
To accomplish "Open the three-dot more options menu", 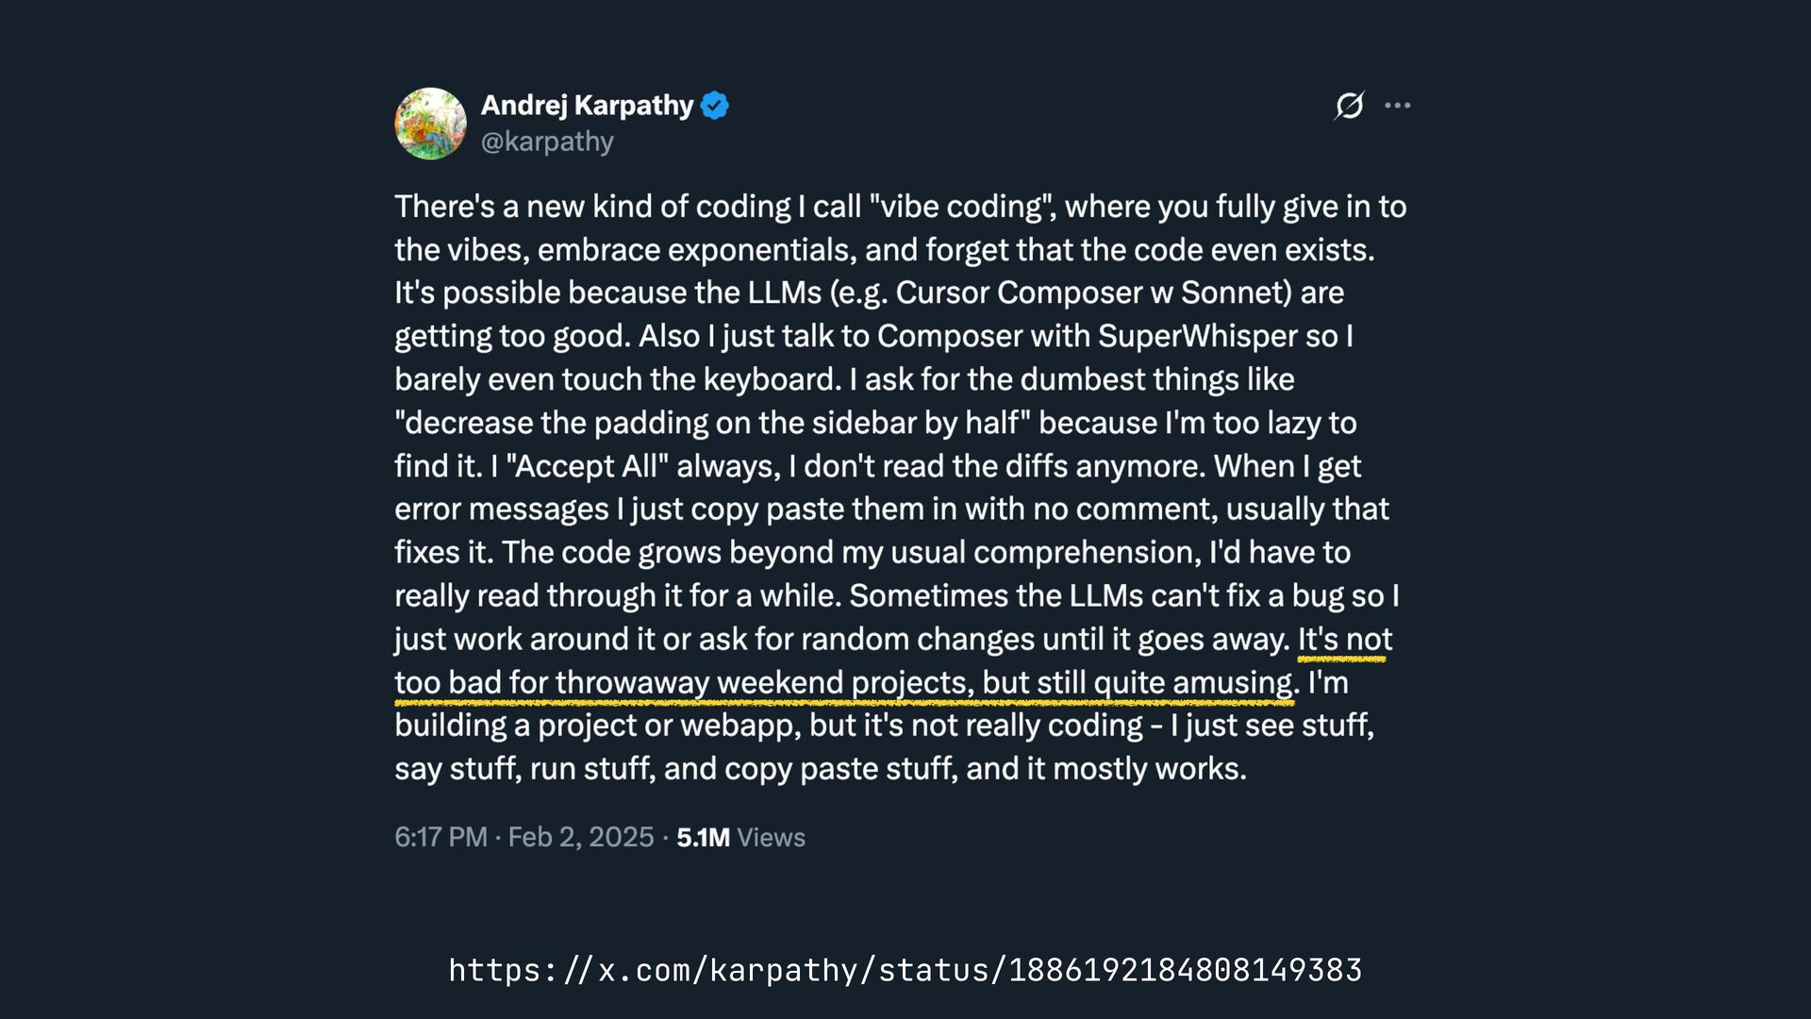I will 1397,106.
